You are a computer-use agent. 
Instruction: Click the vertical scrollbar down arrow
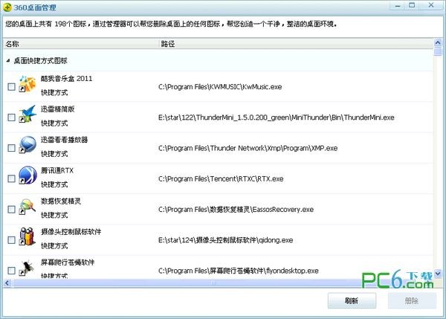(438, 274)
